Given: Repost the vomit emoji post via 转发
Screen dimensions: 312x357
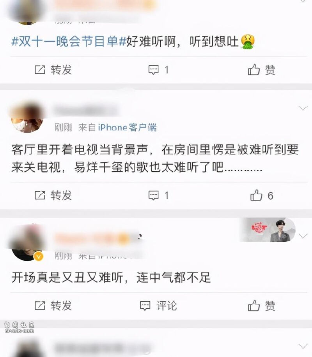Looking at the screenshot, I should (x=53, y=70).
